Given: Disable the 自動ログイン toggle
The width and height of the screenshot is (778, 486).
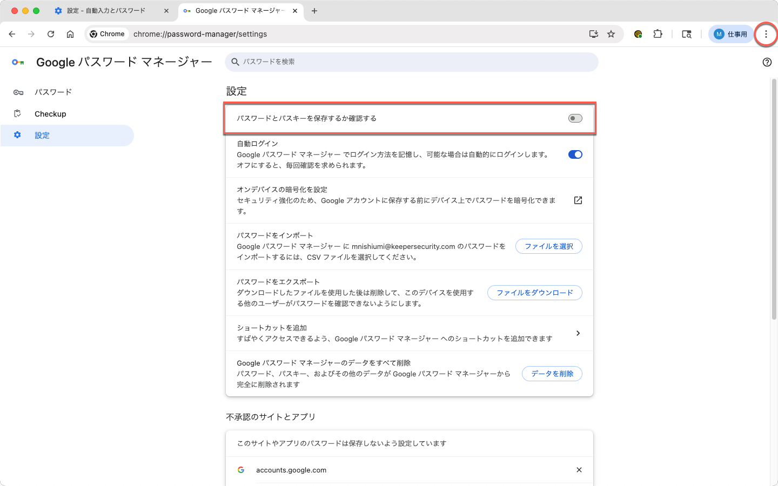Looking at the screenshot, I should point(575,154).
